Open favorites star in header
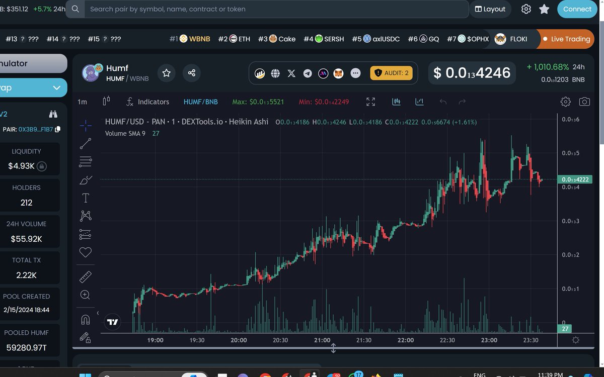604x377 pixels. point(544,9)
